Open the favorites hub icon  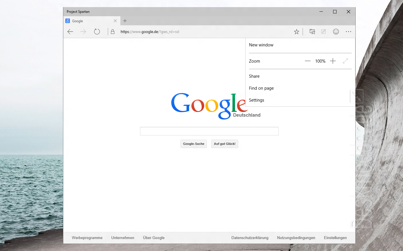(x=312, y=32)
